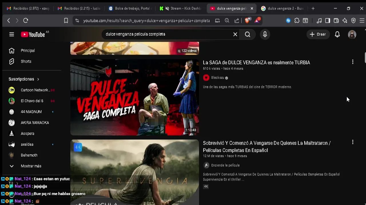Switch to dulce venganza 2 Google tab
Screen dimensions: 366x205
click(283, 9)
